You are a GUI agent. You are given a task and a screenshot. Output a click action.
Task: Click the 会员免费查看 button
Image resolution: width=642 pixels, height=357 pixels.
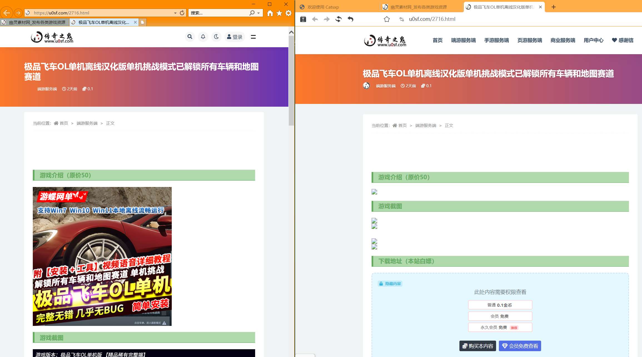point(520,346)
